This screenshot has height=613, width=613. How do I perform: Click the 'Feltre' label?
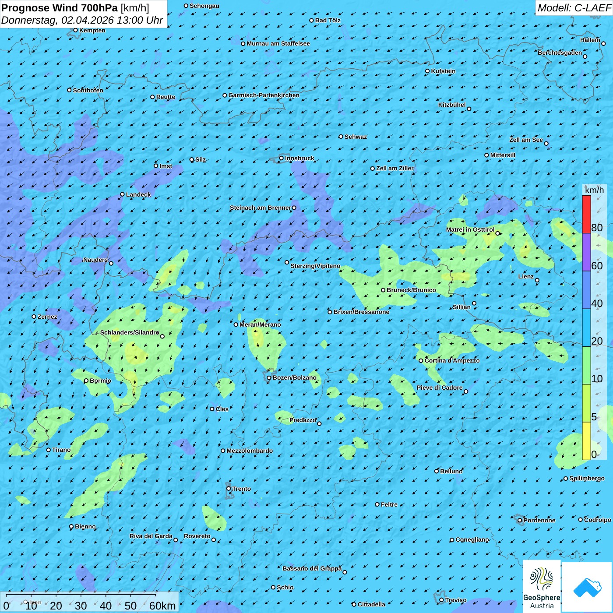point(389,504)
